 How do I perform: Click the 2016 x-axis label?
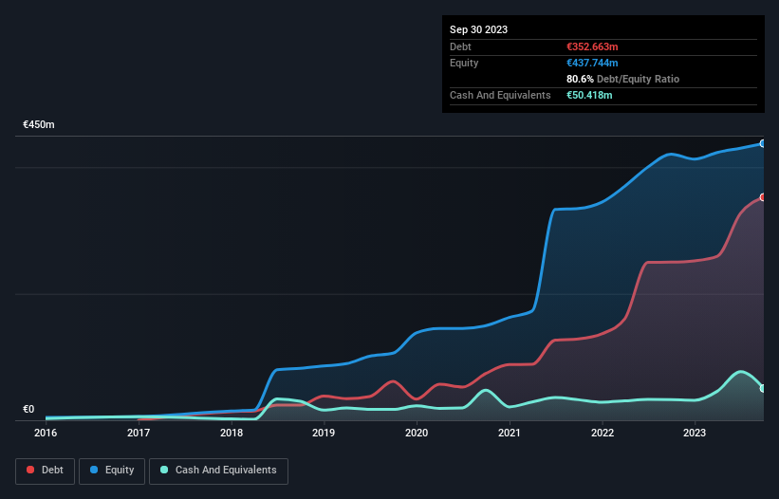click(x=46, y=433)
